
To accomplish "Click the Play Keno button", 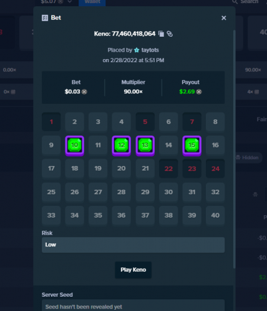I will point(133,270).
